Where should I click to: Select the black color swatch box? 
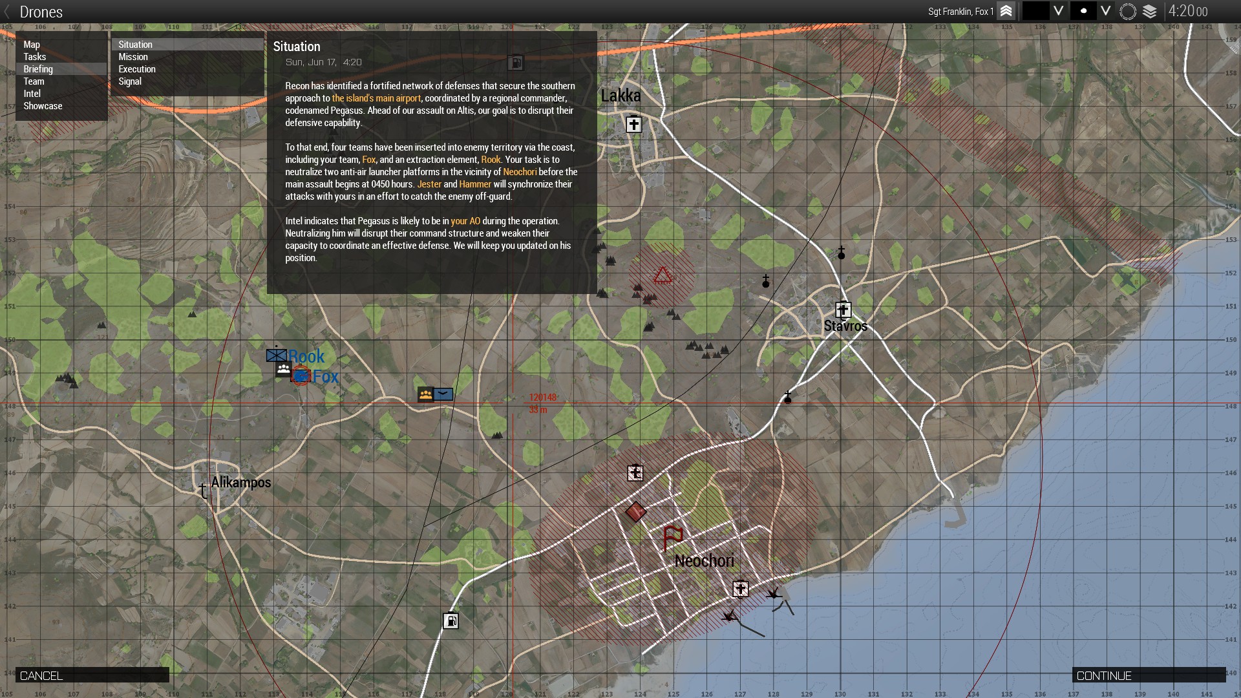tap(1035, 11)
